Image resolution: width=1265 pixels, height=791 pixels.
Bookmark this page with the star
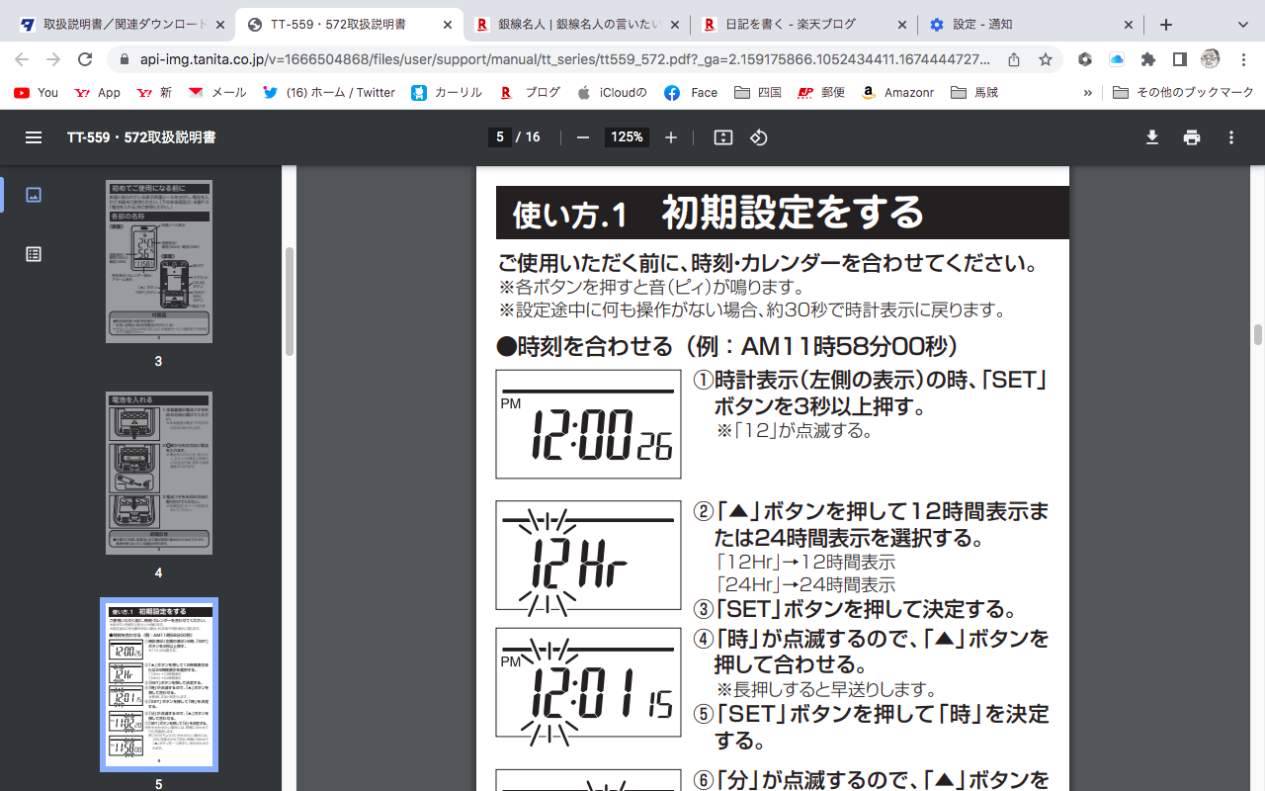click(x=1046, y=59)
